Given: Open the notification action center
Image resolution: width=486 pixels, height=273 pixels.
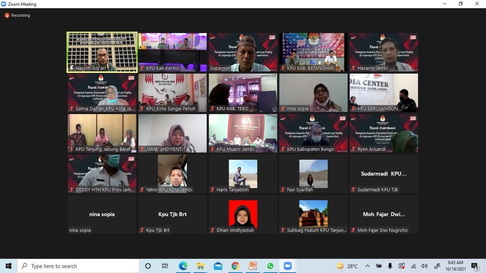Looking at the screenshot, I should click(x=475, y=266).
